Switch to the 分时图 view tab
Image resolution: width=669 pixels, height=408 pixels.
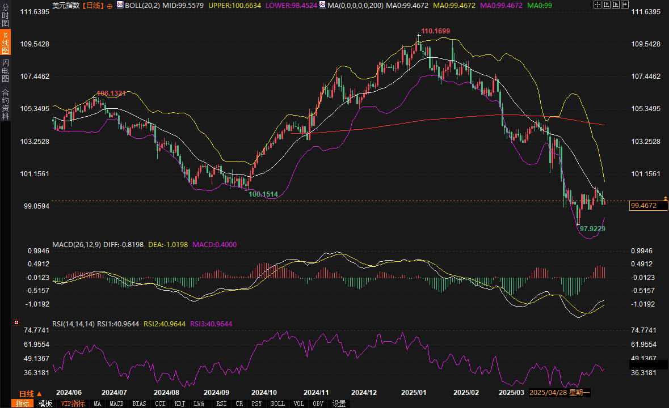6,15
